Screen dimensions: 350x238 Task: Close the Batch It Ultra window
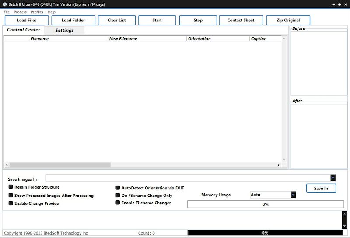(345, 4)
